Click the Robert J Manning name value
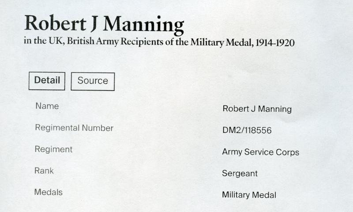This screenshot has width=353, height=212. tap(257, 109)
